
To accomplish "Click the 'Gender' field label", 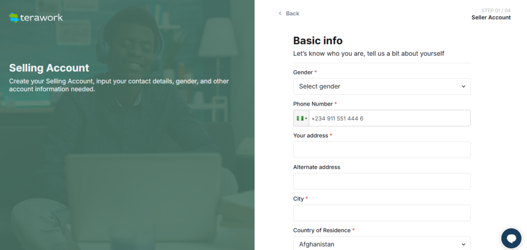I will (303, 72).
